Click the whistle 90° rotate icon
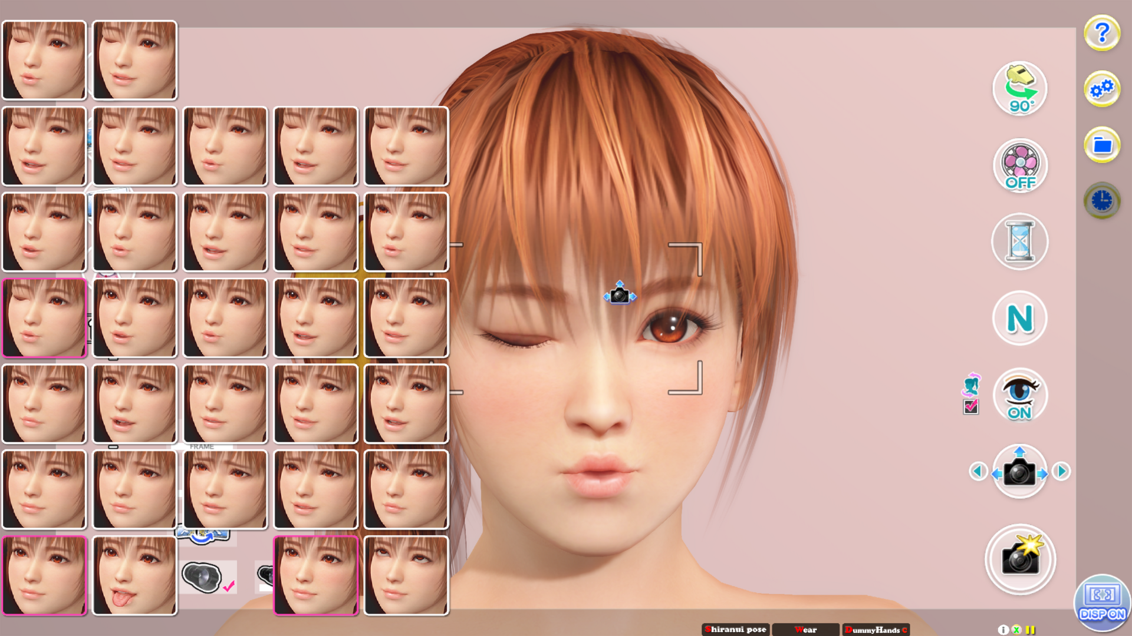The height and width of the screenshot is (636, 1132). click(1019, 88)
